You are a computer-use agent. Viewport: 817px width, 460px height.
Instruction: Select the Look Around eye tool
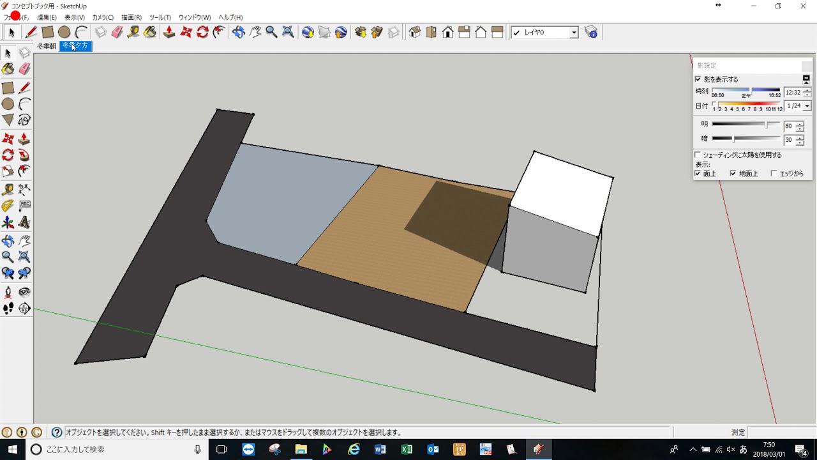click(x=24, y=292)
